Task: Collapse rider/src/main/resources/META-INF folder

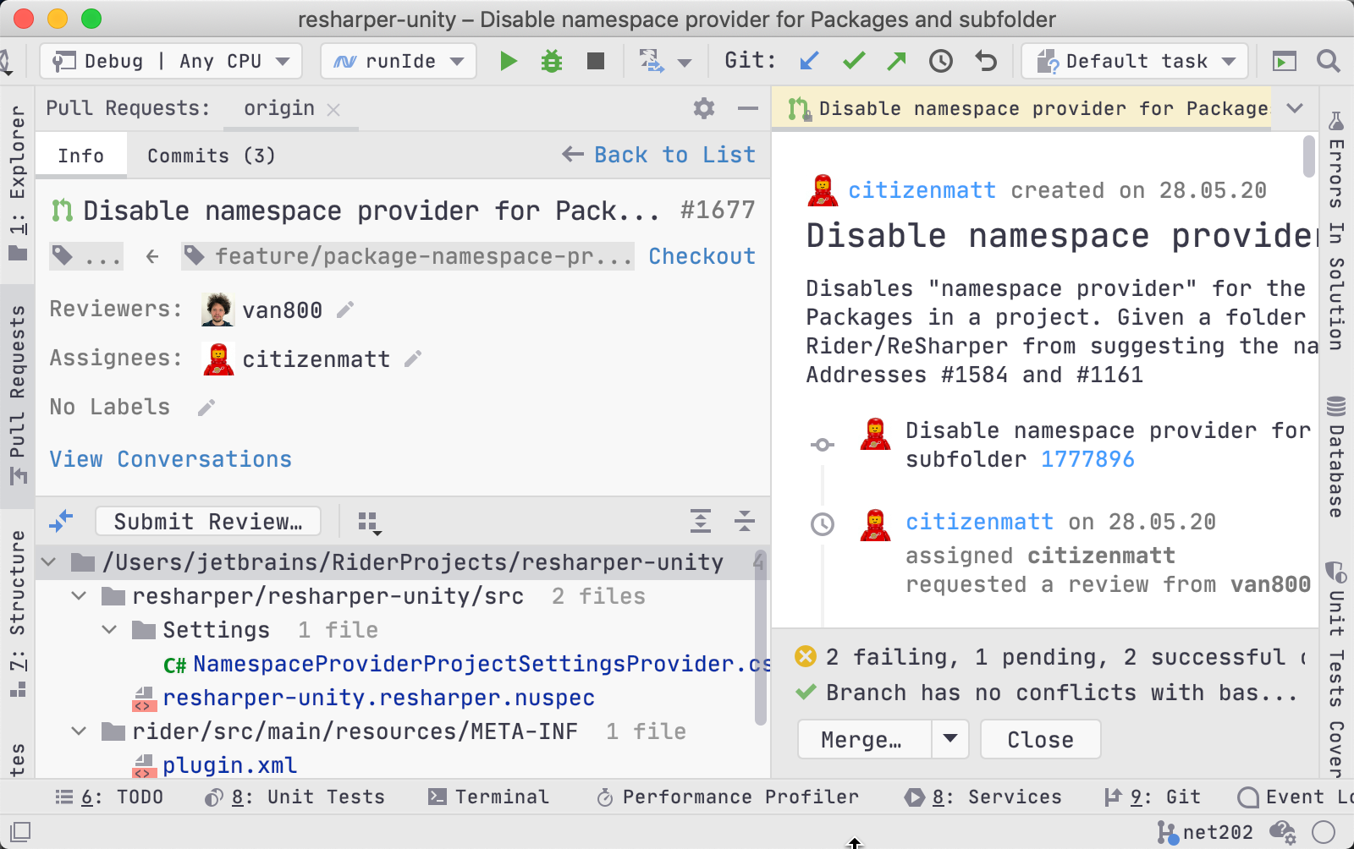Action: pyautogui.click(x=80, y=731)
